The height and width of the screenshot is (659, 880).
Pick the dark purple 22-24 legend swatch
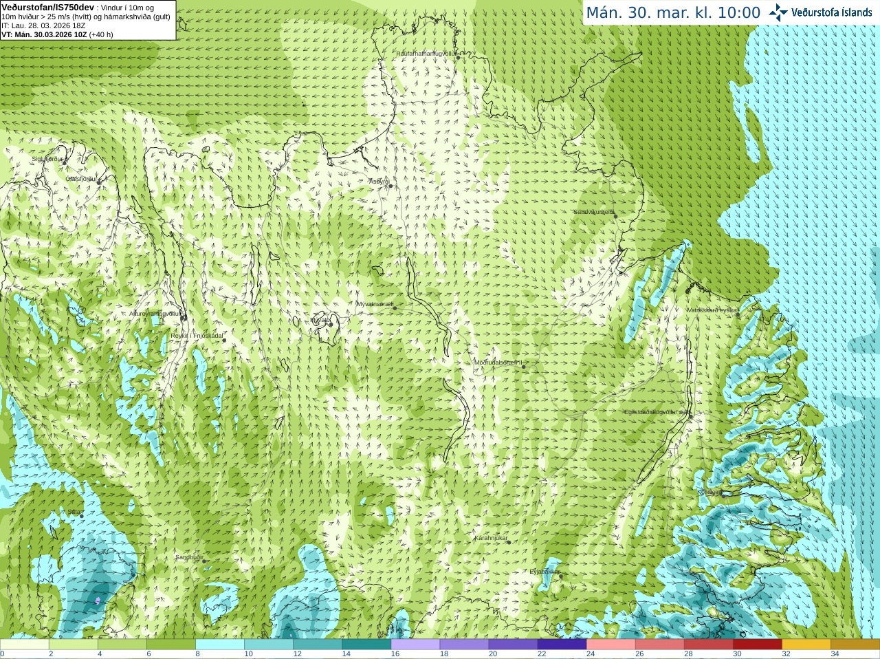click(562, 645)
